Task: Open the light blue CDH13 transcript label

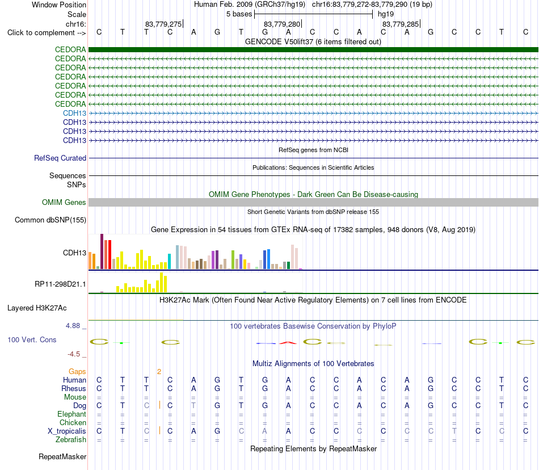Action: tap(74, 113)
